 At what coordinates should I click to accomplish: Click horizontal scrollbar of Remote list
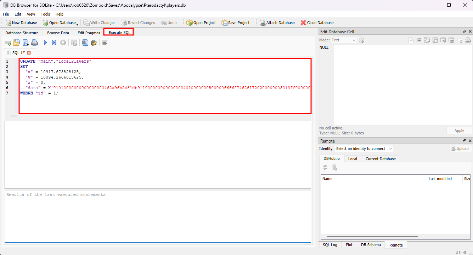372,237
